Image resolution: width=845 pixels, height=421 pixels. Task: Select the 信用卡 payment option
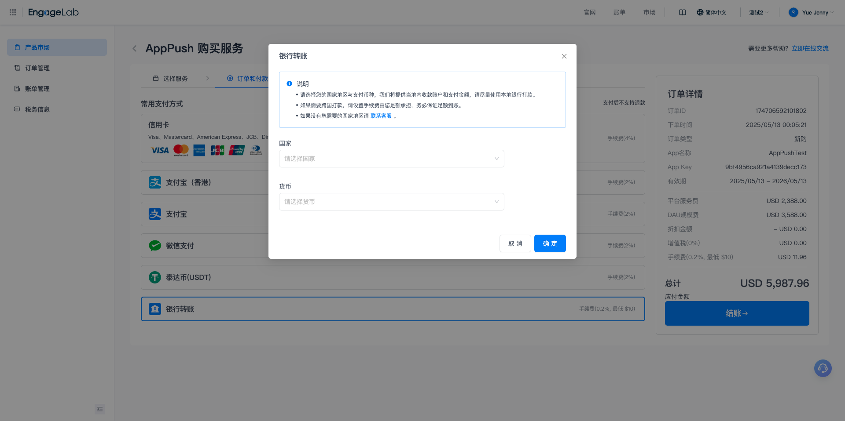(393, 138)
